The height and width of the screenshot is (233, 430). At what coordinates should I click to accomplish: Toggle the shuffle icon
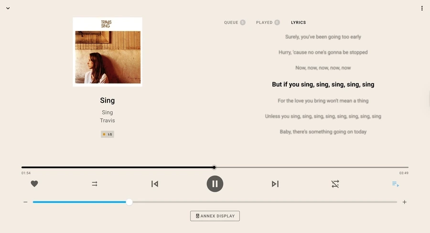[335, 184]
